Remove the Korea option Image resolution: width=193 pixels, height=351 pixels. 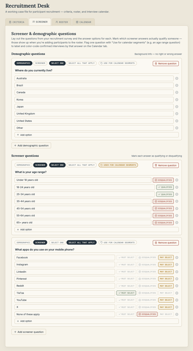pyautogui.click(x=177, y=100)
